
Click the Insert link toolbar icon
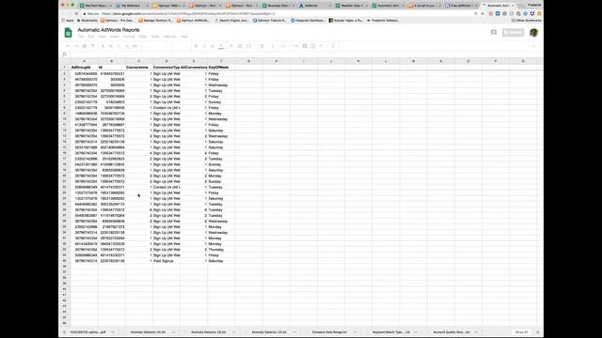coord(296,46)
